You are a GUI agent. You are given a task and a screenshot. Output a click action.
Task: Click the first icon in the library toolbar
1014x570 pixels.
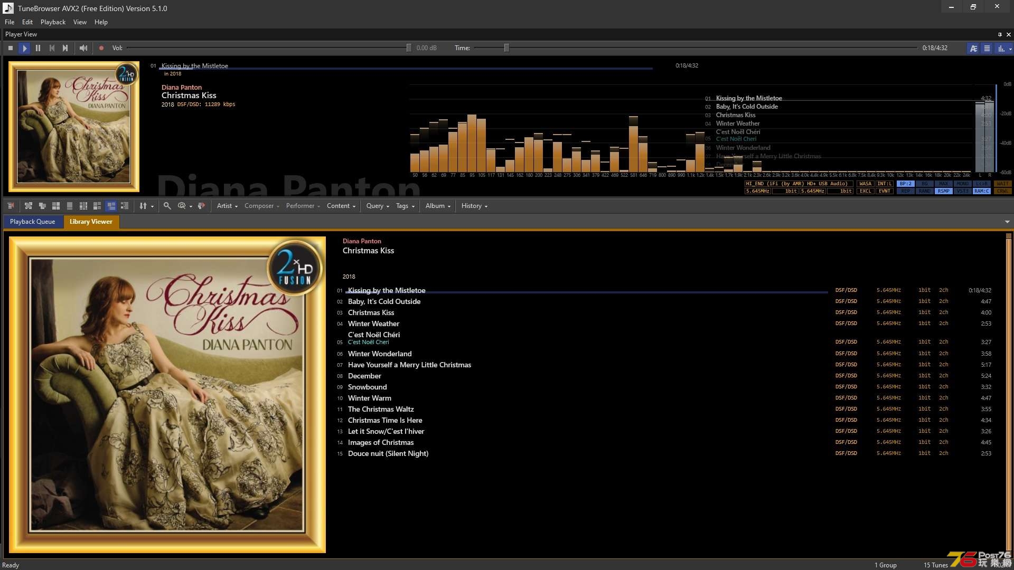pos(11,206)
